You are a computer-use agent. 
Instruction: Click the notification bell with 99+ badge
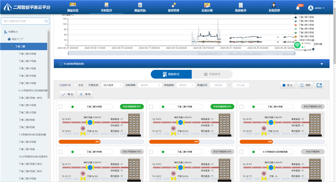pos(298,8)
